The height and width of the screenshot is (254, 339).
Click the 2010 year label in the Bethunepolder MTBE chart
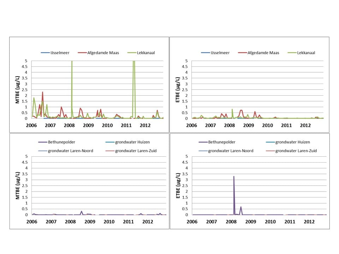tap(109, 222)
